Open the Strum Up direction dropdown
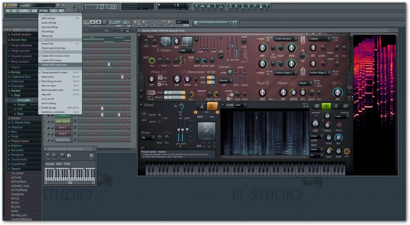Viewport: 410px width, 225px height. point(148,138)
